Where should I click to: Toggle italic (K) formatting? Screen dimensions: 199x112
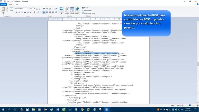click(19, 12)
